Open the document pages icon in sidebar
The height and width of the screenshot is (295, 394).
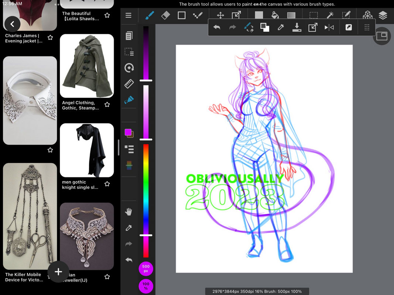tap(129, 36)
